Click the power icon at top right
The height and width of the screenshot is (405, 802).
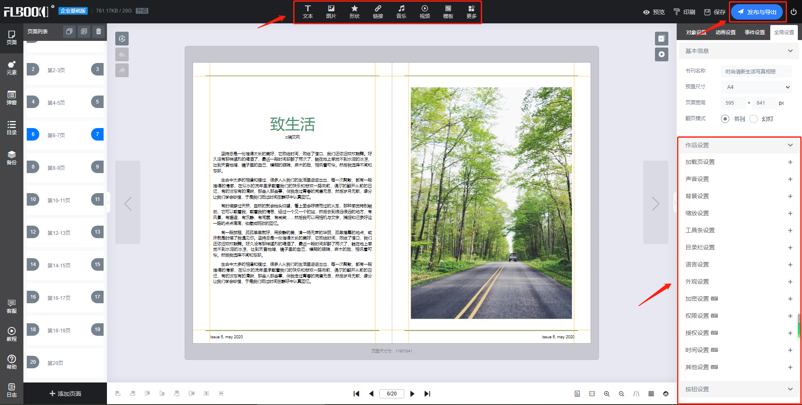794,12
